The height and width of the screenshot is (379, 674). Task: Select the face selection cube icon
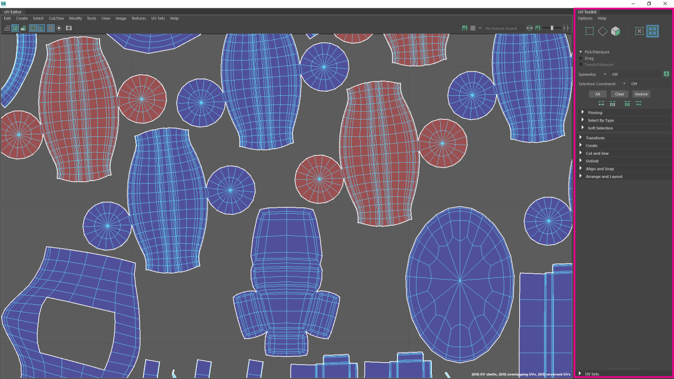tap(616, 31)
